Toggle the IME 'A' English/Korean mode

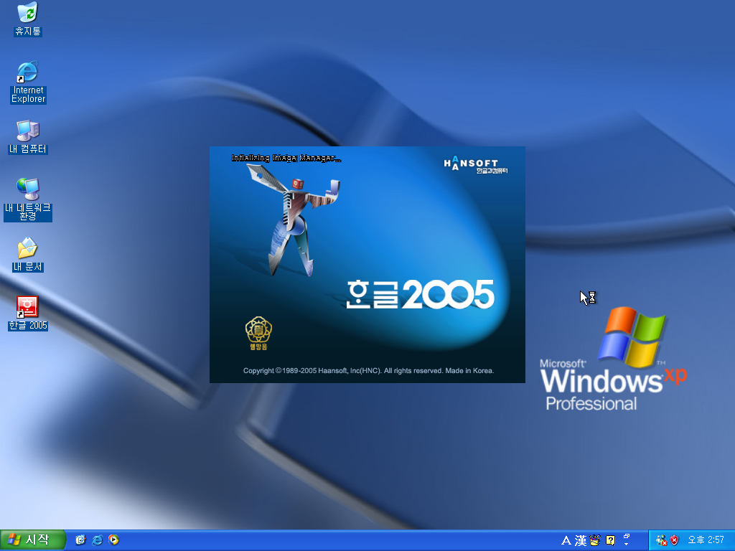coord(566,541)
